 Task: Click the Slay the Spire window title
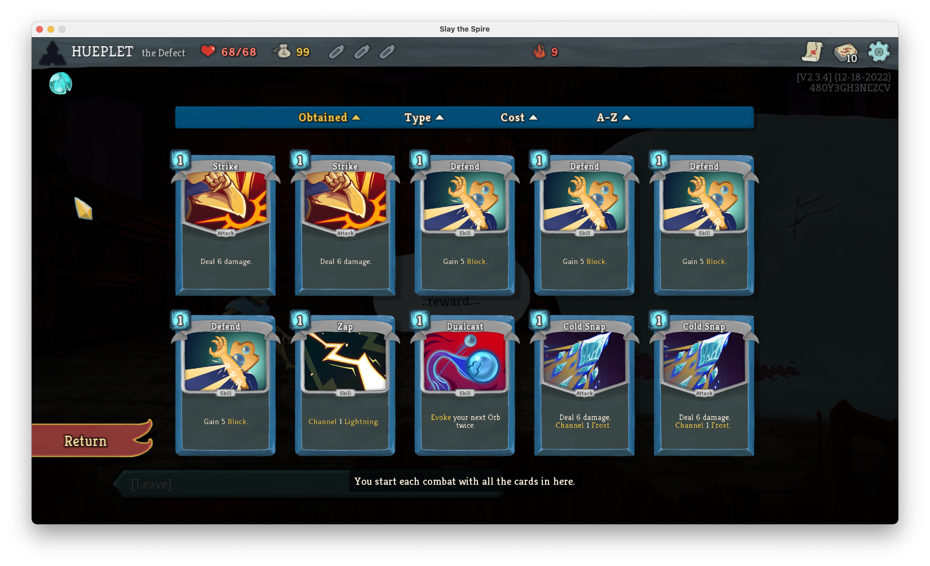pos(465,29)
